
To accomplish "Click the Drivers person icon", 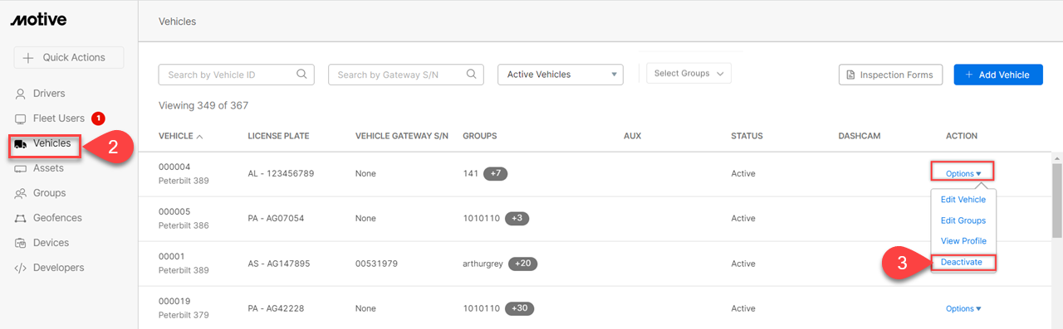I will pos(21,94).
